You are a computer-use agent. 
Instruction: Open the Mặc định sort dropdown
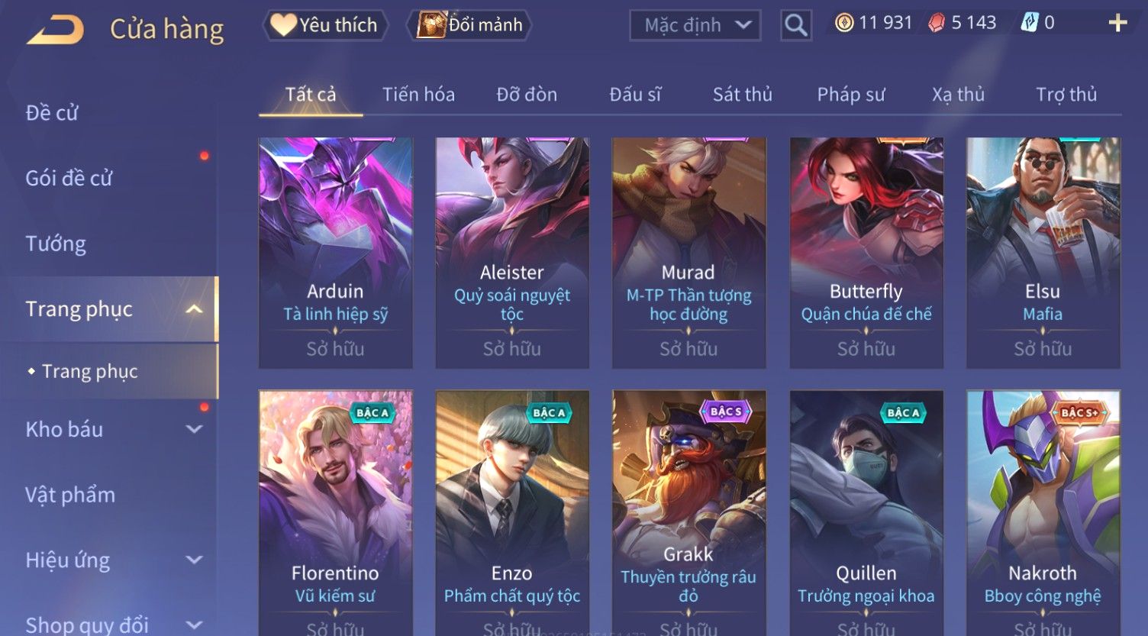(695, 25)
